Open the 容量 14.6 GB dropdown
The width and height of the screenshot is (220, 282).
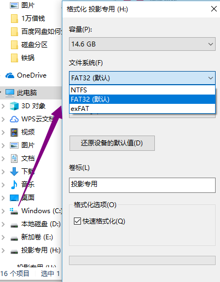click(x=142, y=44)
